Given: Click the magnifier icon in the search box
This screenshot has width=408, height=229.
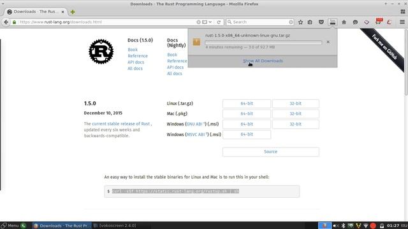Looking at the screenshot, I should pos(229,22).
